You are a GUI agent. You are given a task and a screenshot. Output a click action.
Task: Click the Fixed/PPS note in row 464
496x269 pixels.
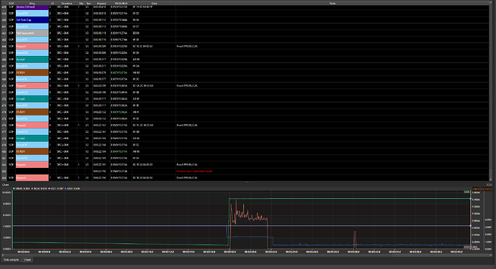[x=188, y=46]
